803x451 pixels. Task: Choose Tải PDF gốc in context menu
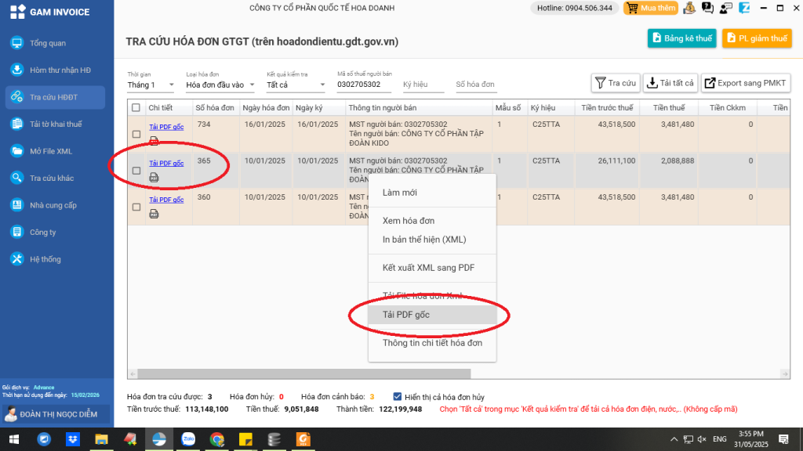point(432,315)
